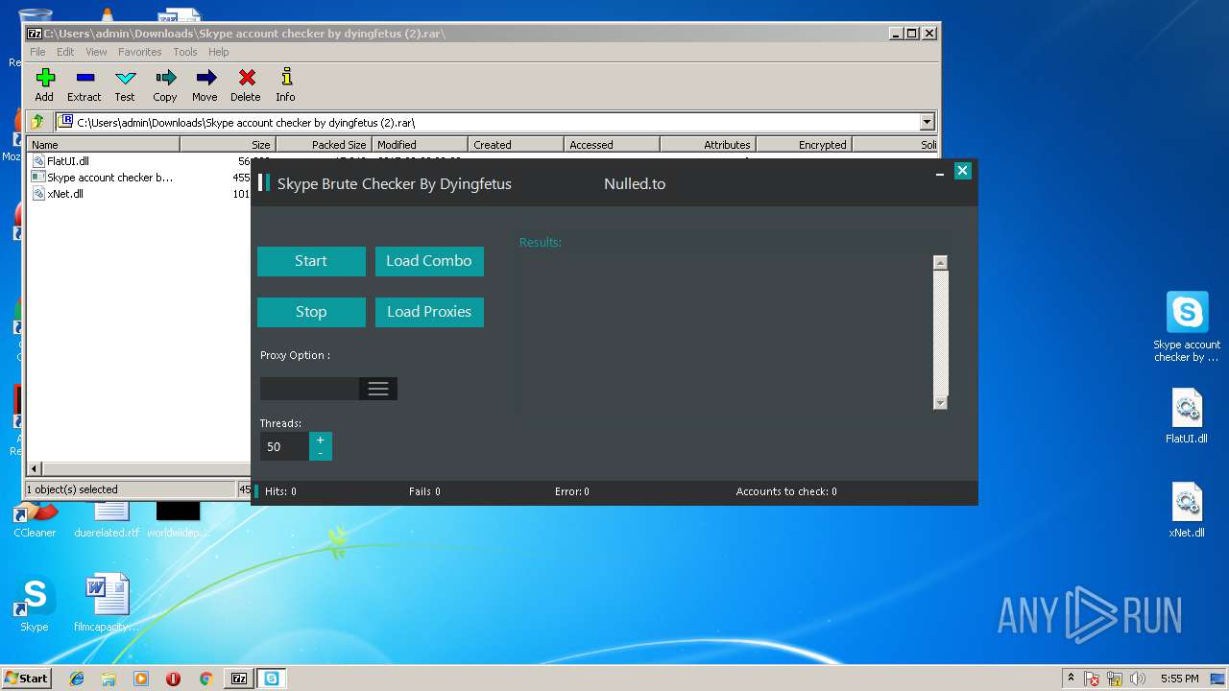Sort by the Name column header
Image resolution: width=1229 pixels, height=691 pixels.
point(104,145)
